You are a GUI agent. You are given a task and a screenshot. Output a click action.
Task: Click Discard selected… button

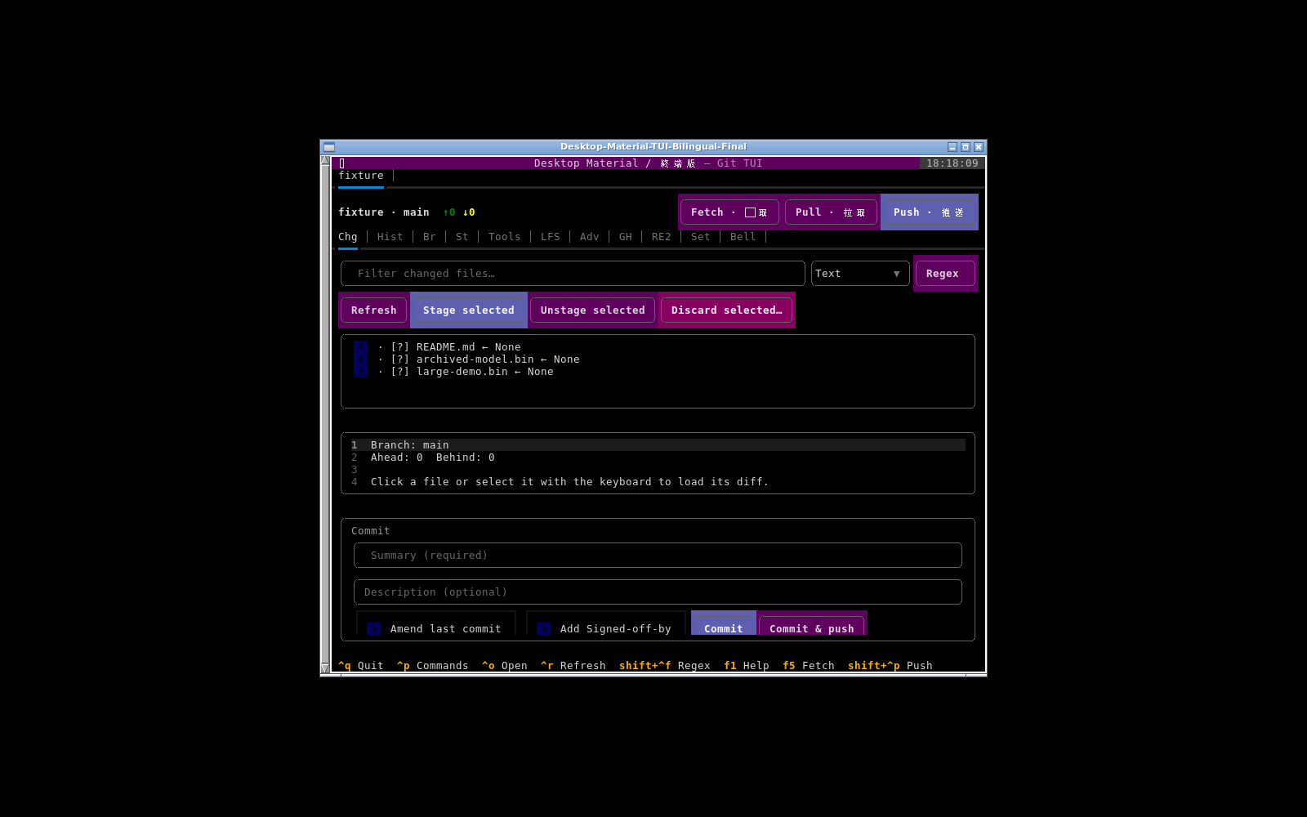click(x=726, y=310)
